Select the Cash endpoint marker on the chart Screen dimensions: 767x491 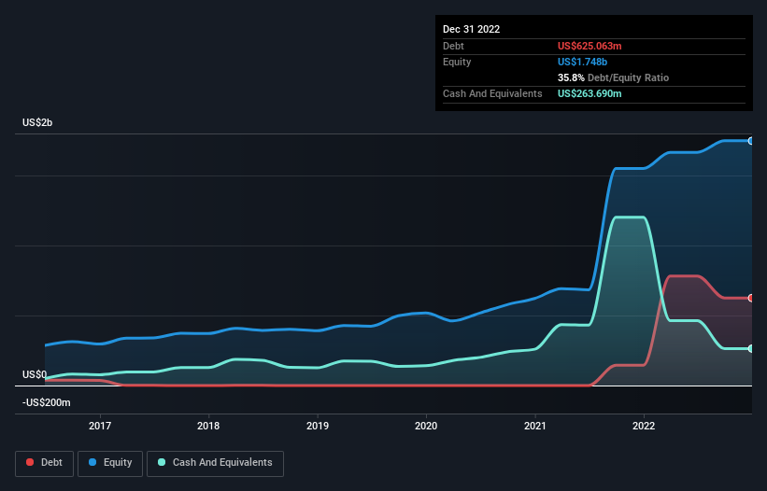tap(751, 349)
